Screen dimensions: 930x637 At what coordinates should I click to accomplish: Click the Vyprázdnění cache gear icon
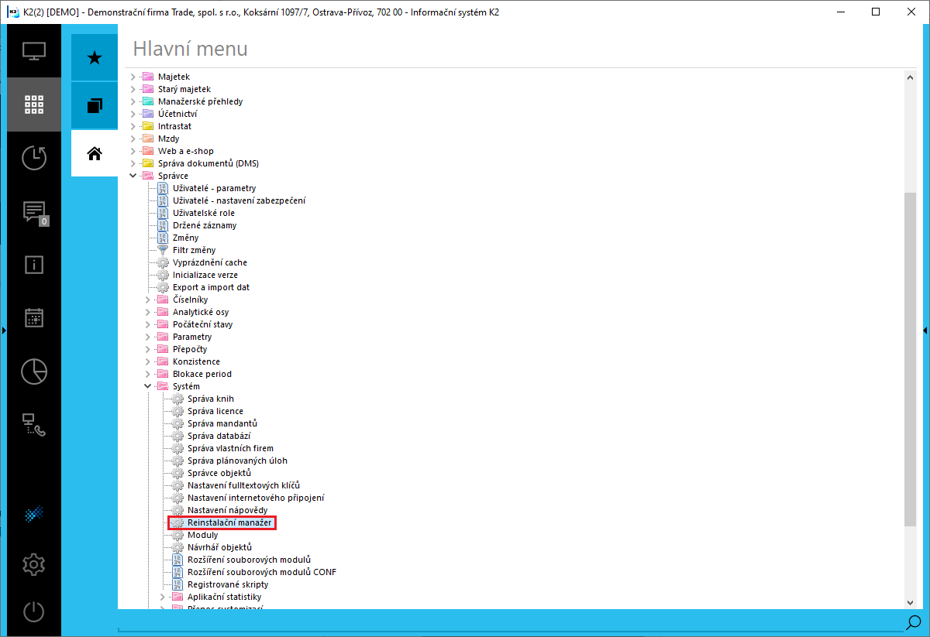163,262
